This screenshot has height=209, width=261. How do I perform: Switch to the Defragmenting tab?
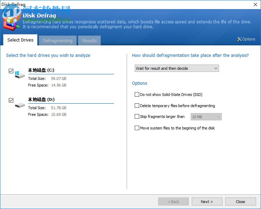(x=58, y=40)
